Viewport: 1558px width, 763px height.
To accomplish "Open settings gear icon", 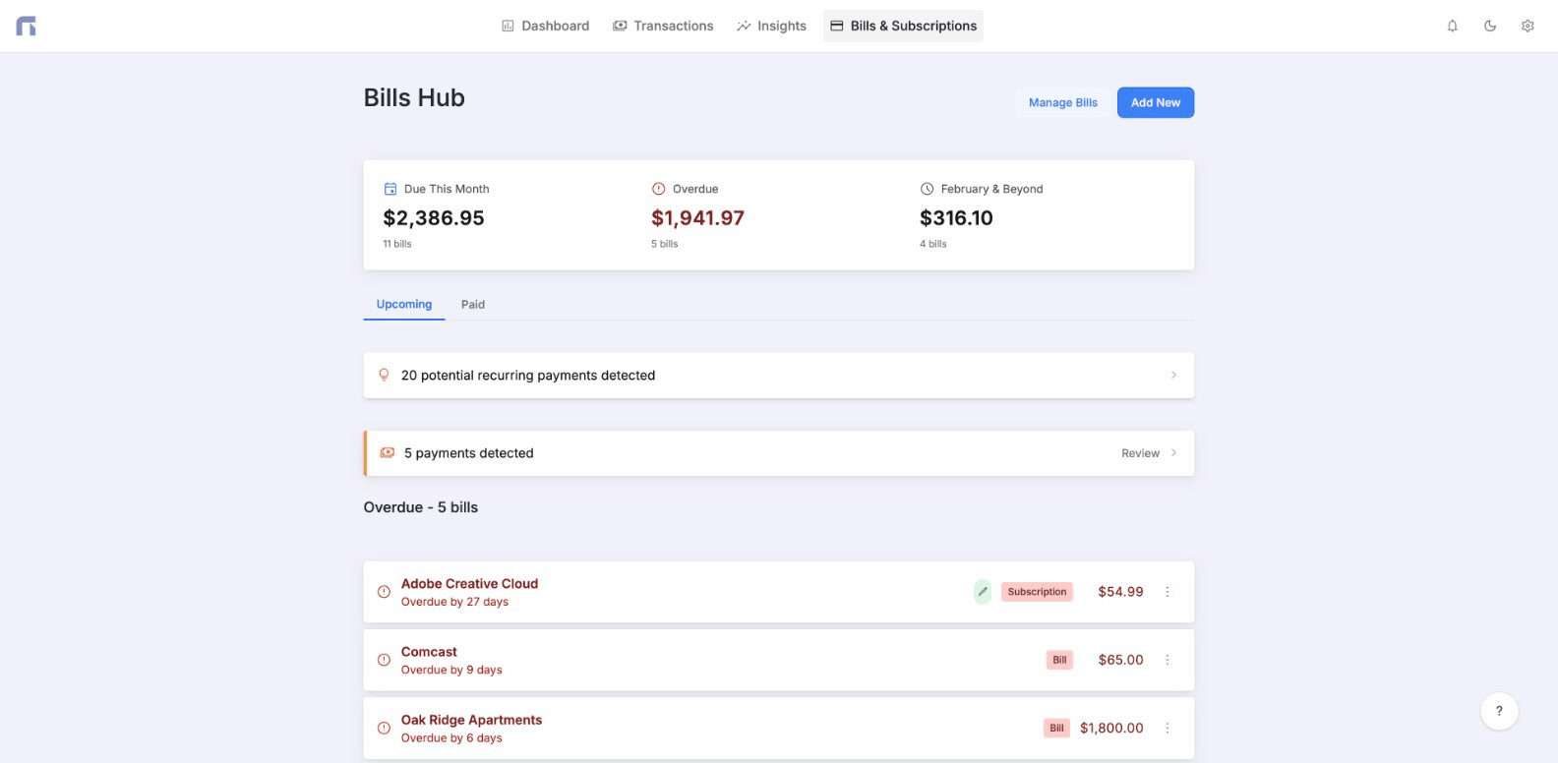I will (1528, 27).
